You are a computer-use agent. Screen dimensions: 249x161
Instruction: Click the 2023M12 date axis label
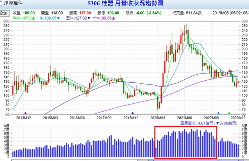point(238,118)
